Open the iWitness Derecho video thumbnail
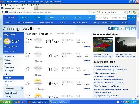Image resolution: width=139 pixels, height=104 pixels. click(x=125, y=45)
